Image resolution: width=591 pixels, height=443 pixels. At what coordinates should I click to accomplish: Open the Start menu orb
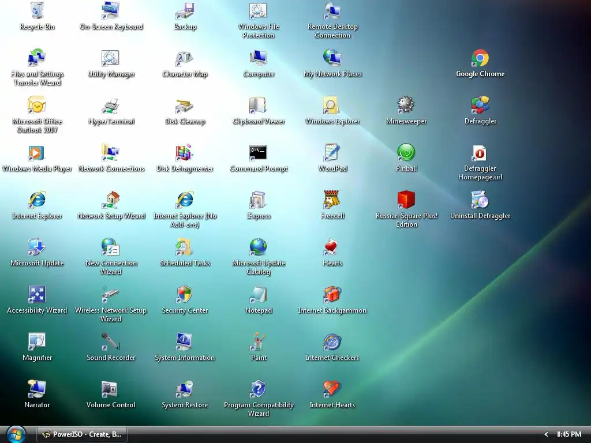click(x=16, y=434)
